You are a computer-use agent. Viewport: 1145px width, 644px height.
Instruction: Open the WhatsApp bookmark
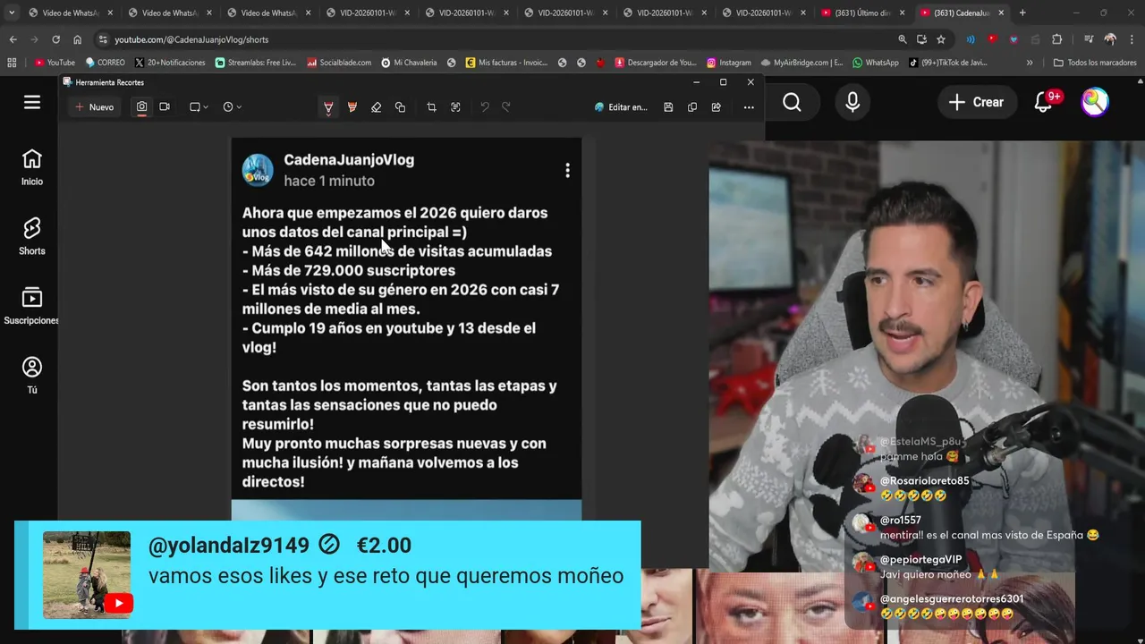tap(876, 63)
